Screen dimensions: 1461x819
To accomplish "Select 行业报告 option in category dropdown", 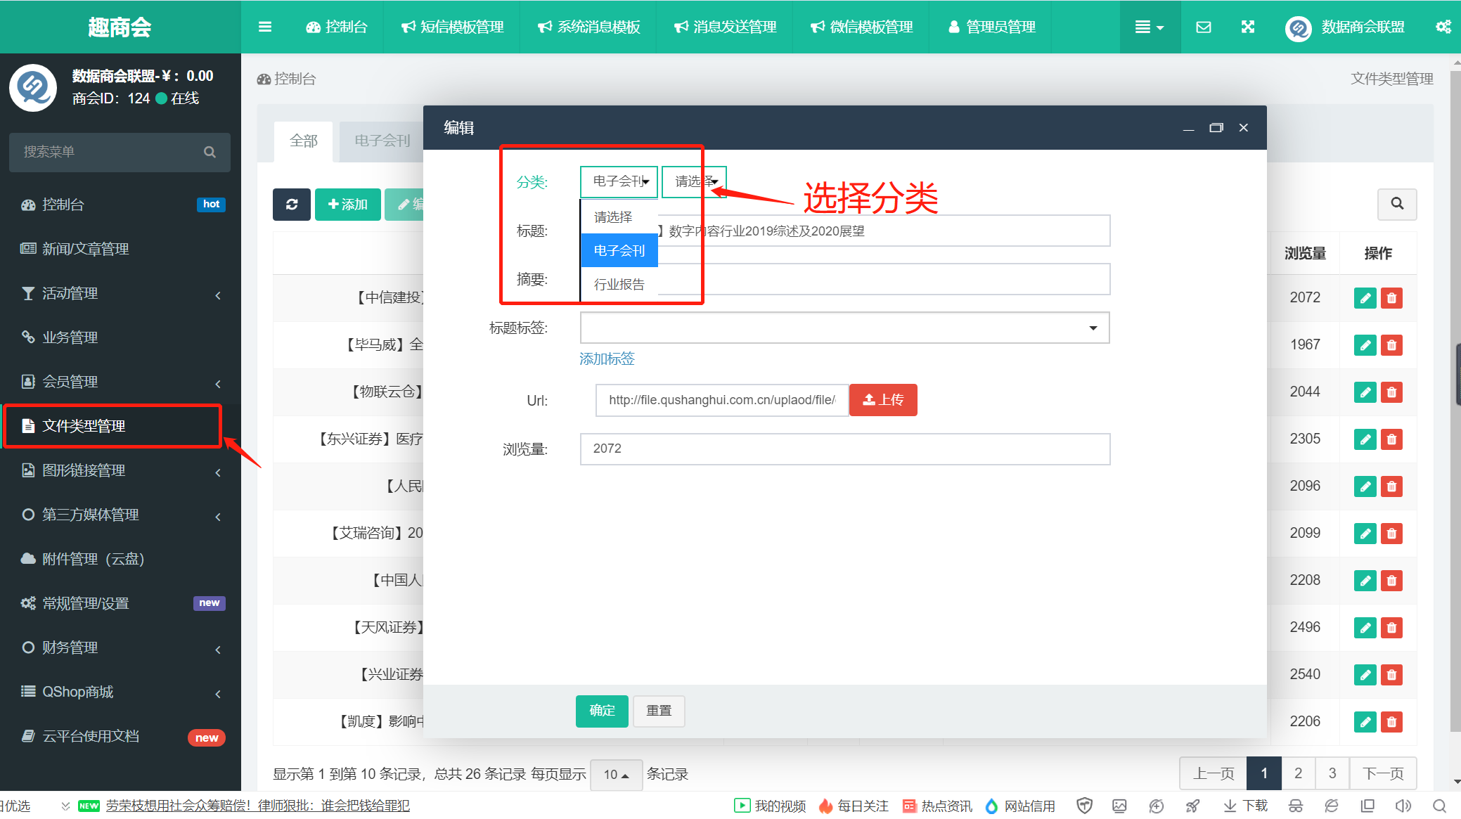I will [619, 284].
